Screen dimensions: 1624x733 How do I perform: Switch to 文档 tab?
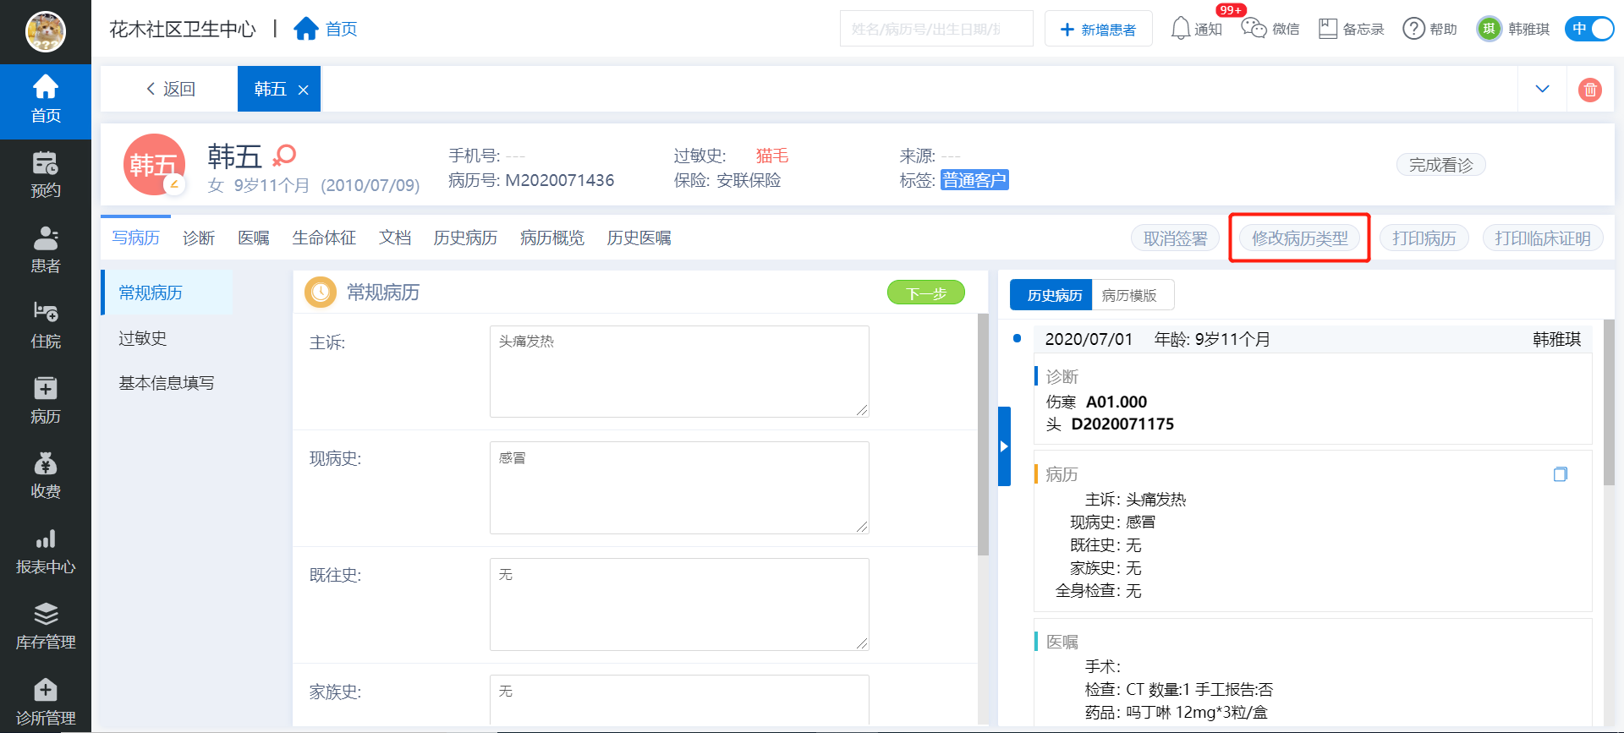click(x=395, y=238)
